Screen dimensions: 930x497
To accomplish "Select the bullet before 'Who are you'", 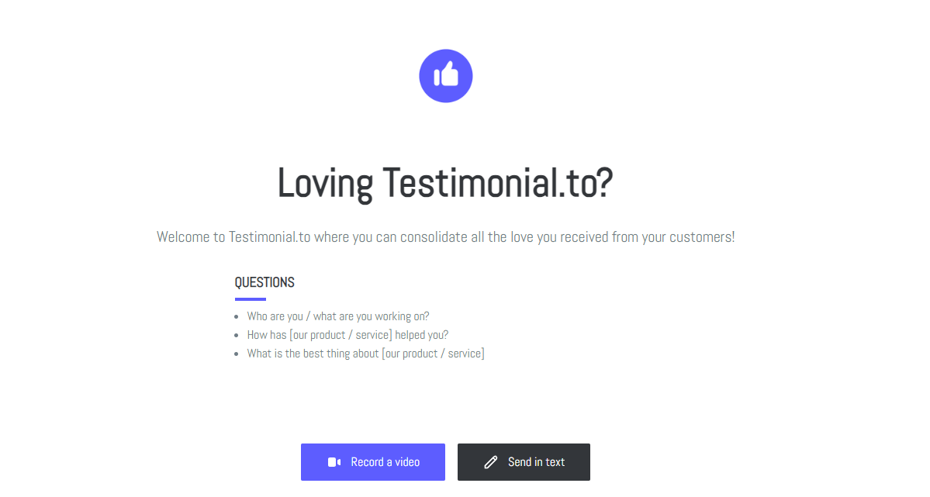I will tap(236, 316).
